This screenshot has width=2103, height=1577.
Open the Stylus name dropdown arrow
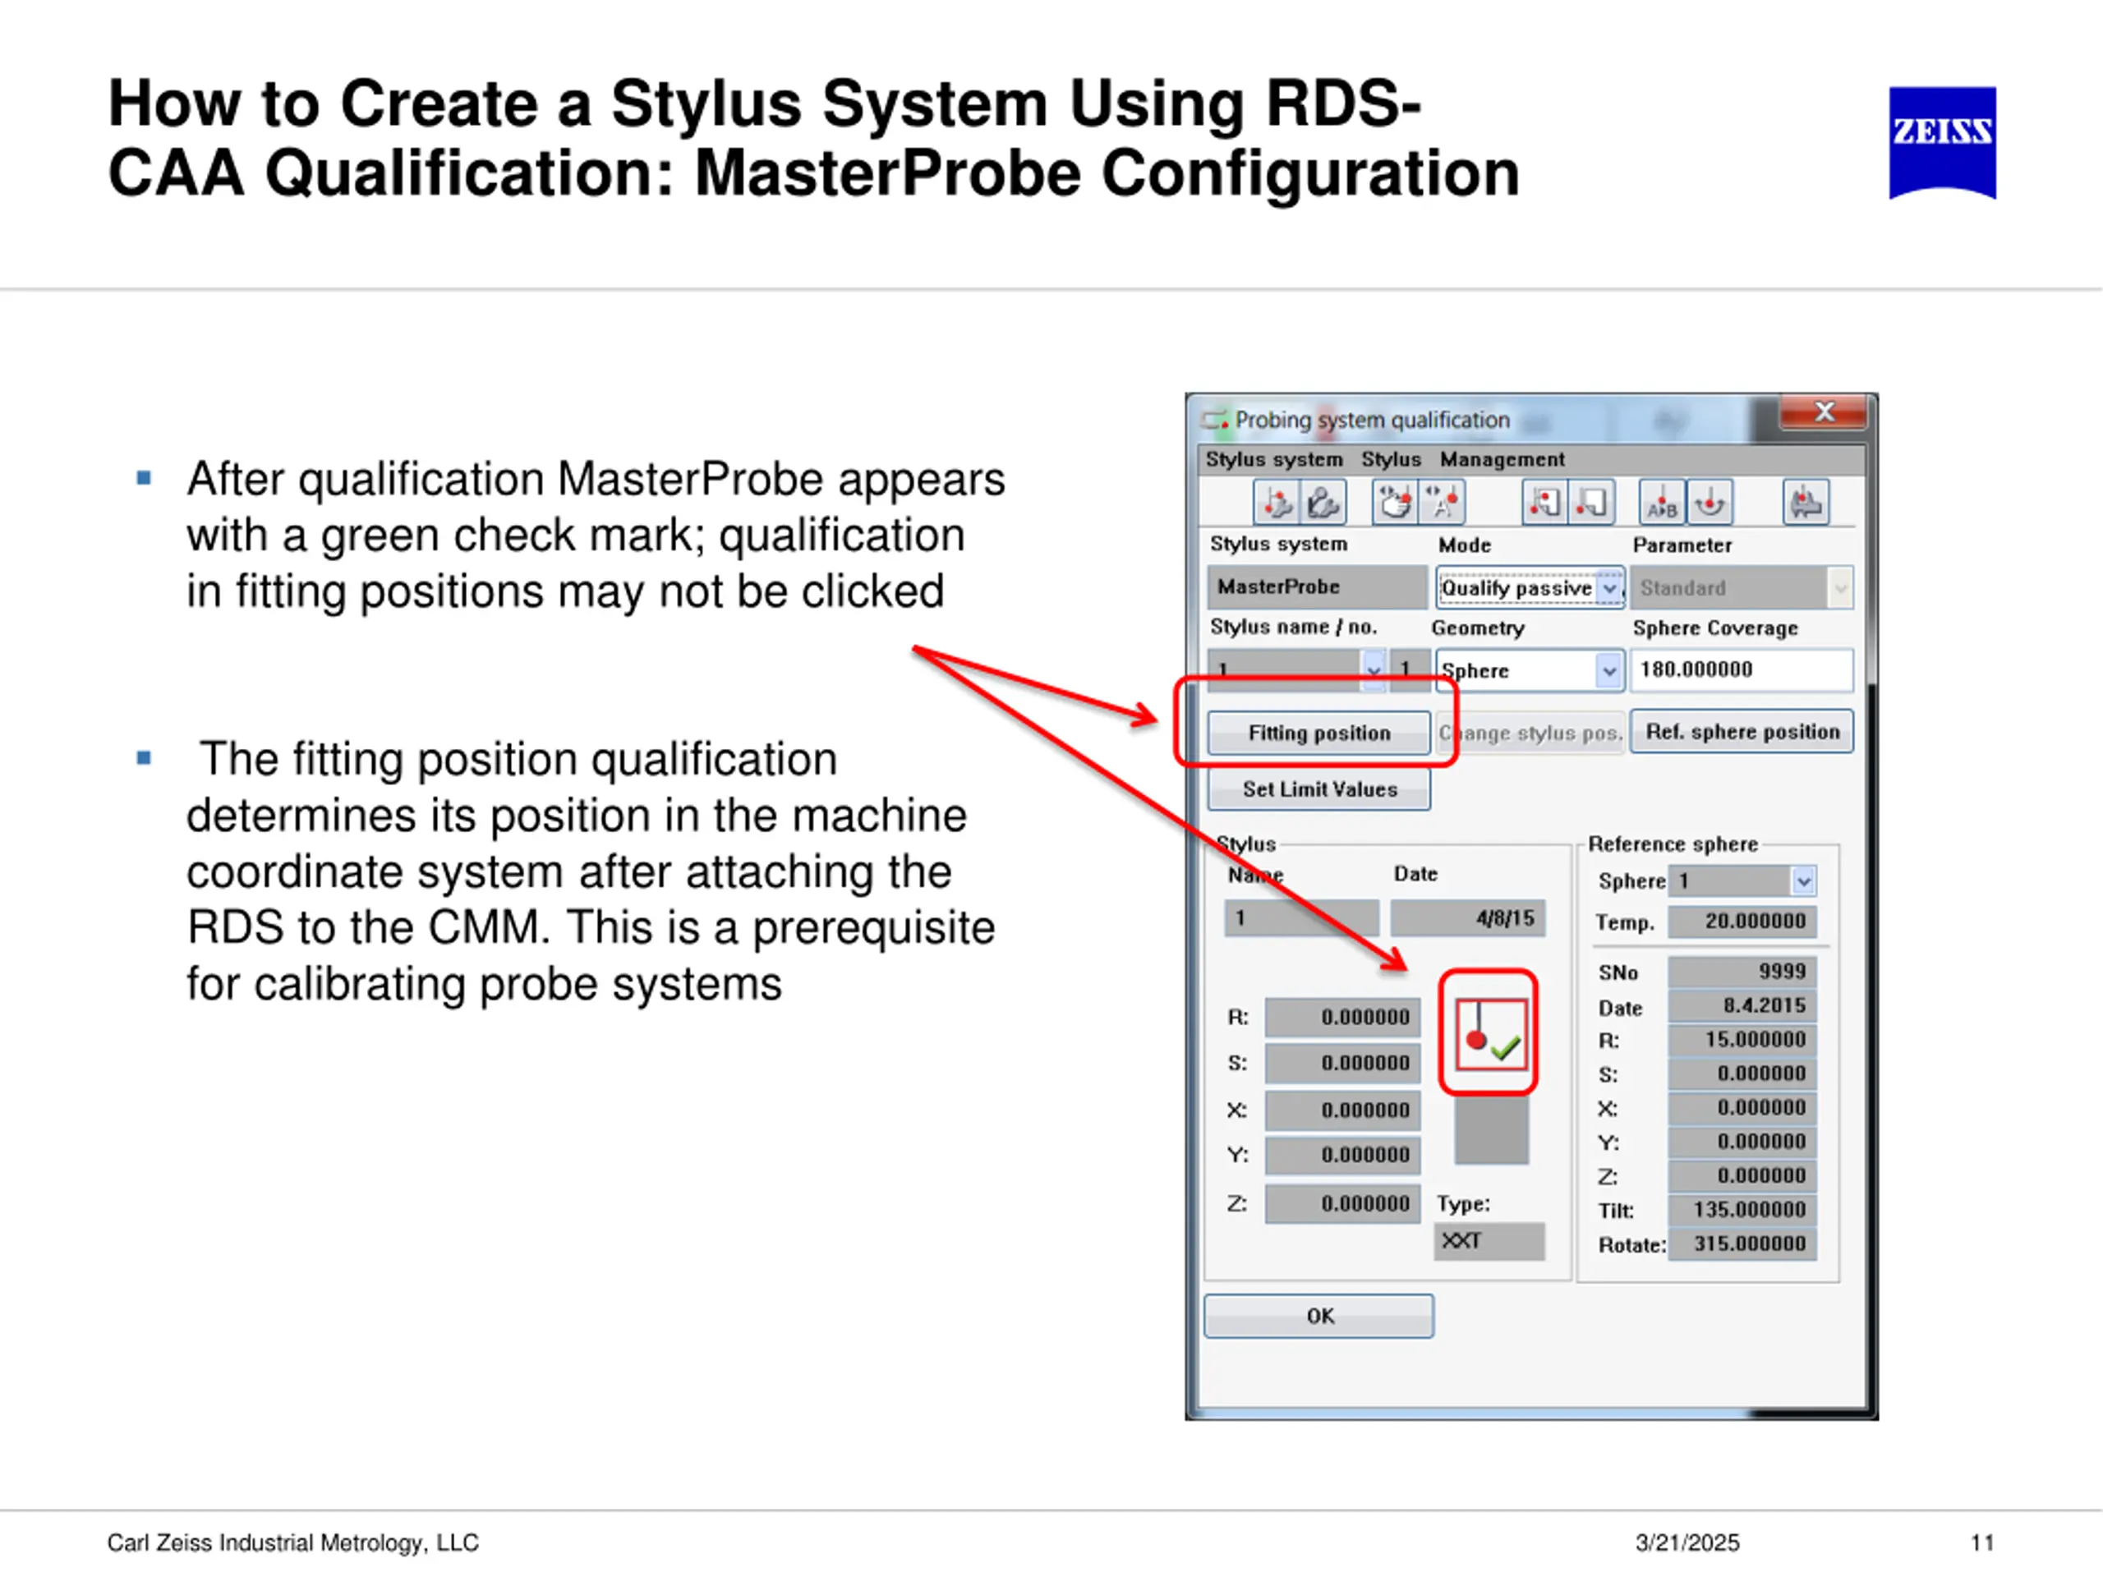click(1374, 670)
